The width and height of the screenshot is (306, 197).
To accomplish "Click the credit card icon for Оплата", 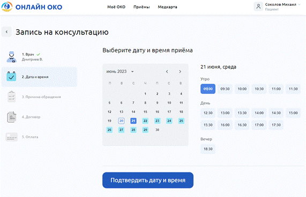I will pyautogui.click(x=11, y=137).
